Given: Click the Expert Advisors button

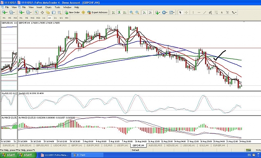Looking at the screenshot, I should pos(98,12).
